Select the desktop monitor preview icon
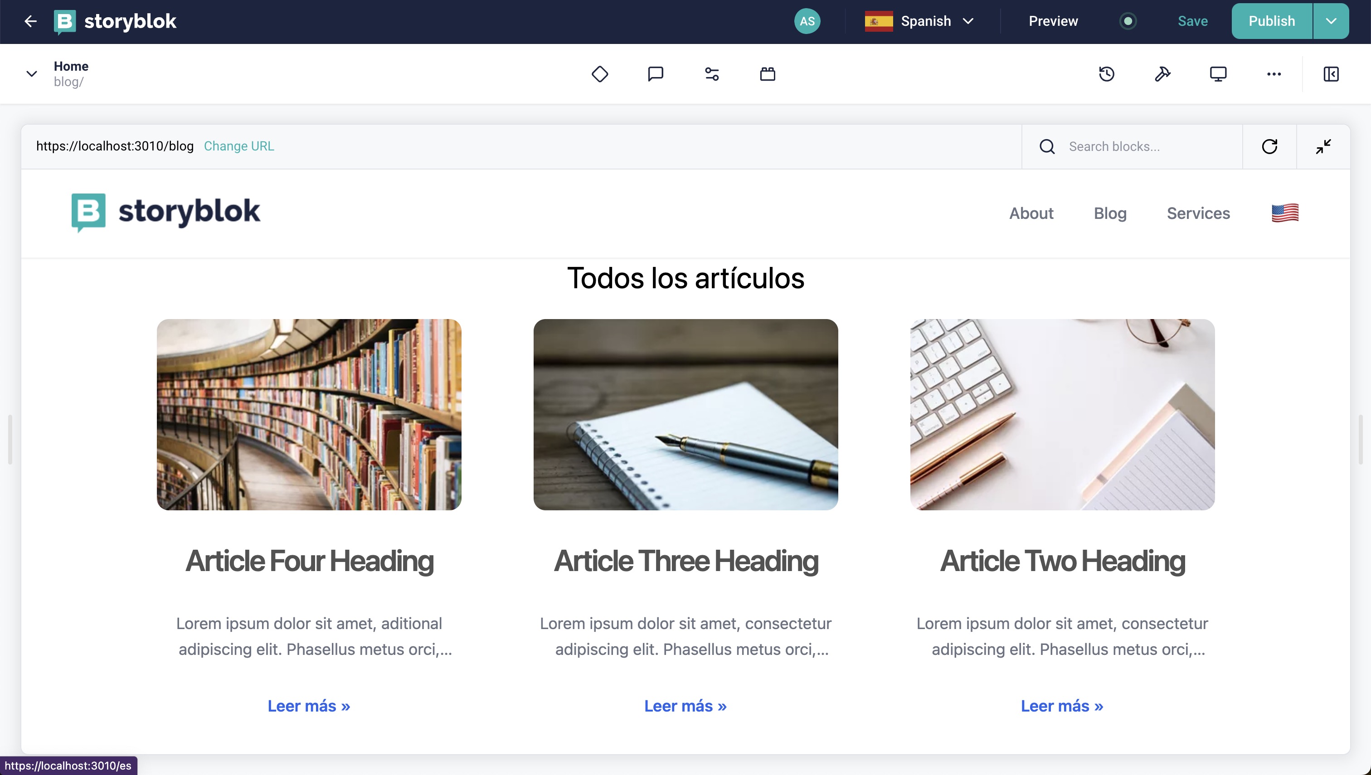Screen dimensions: 1371x775 pyautogui.click(x=1218, y=74)
